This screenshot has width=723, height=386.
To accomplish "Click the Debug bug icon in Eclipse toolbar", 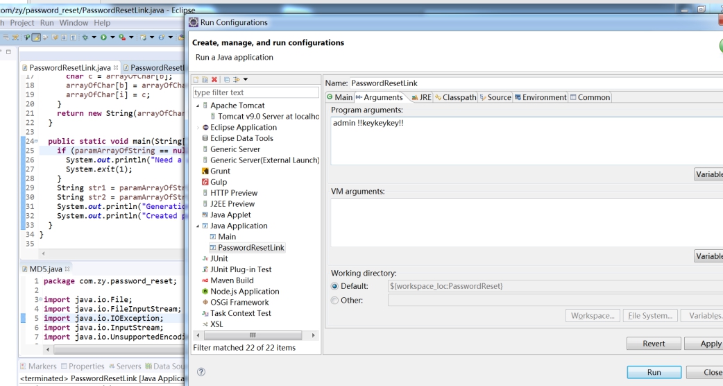I will (85, 37).
